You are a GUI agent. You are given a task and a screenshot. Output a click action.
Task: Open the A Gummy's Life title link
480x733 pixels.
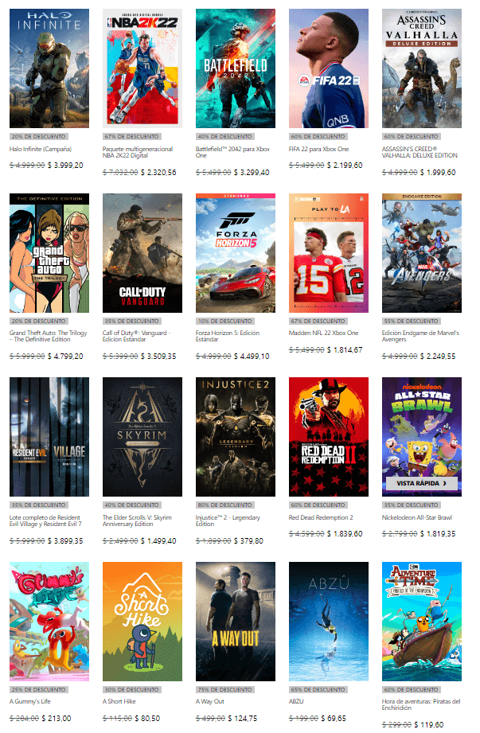(x=30, y=701)
